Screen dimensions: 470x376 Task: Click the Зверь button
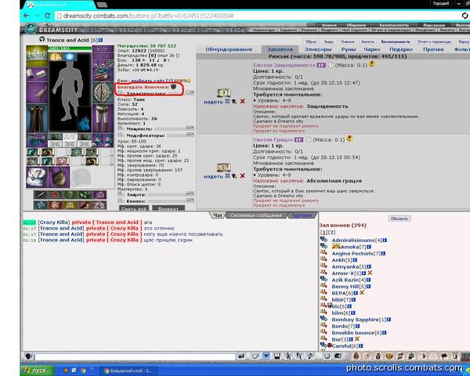pyautogui.click(x=328, y=42)
